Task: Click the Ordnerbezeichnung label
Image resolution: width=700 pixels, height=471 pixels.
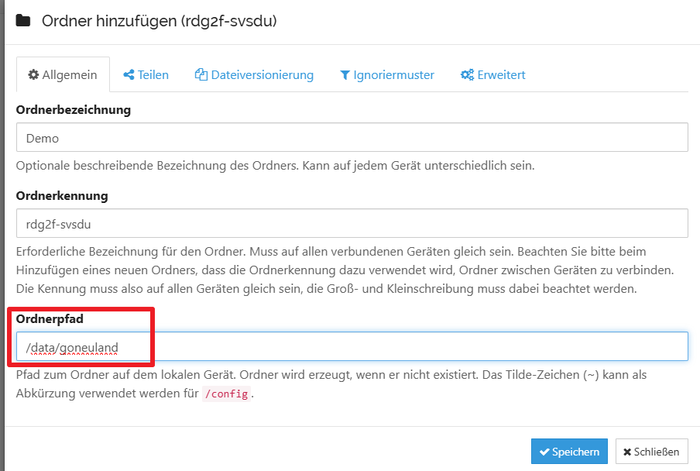Action: coord(73,110)
